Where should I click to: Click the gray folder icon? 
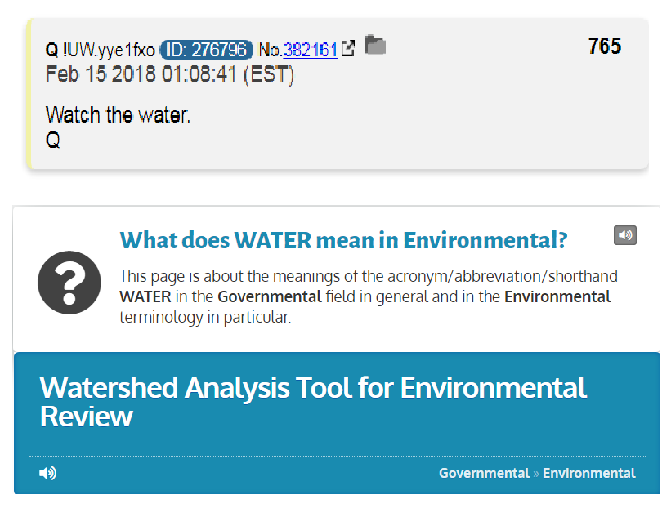(375, 45)
